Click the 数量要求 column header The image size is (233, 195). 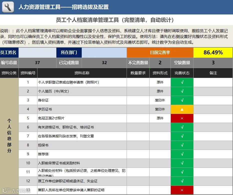(138, 73)
